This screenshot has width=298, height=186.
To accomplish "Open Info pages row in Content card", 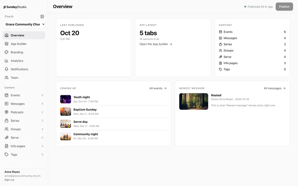I will (x=252, y=63).
